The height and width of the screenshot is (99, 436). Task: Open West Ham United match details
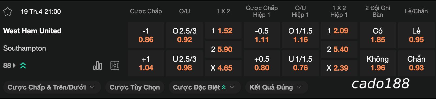click(32, 31)
